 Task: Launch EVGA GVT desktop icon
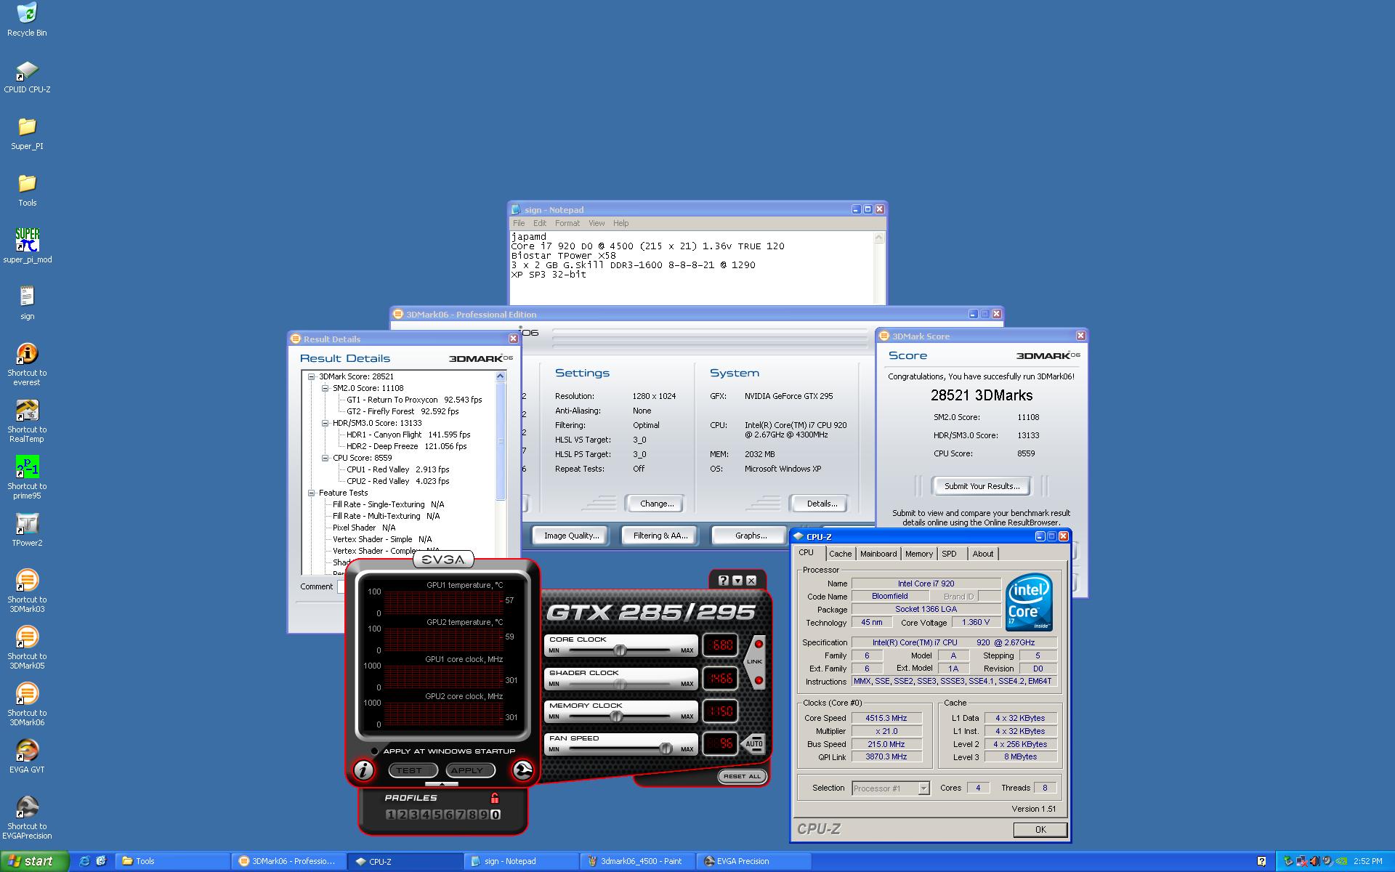(27, 756)
